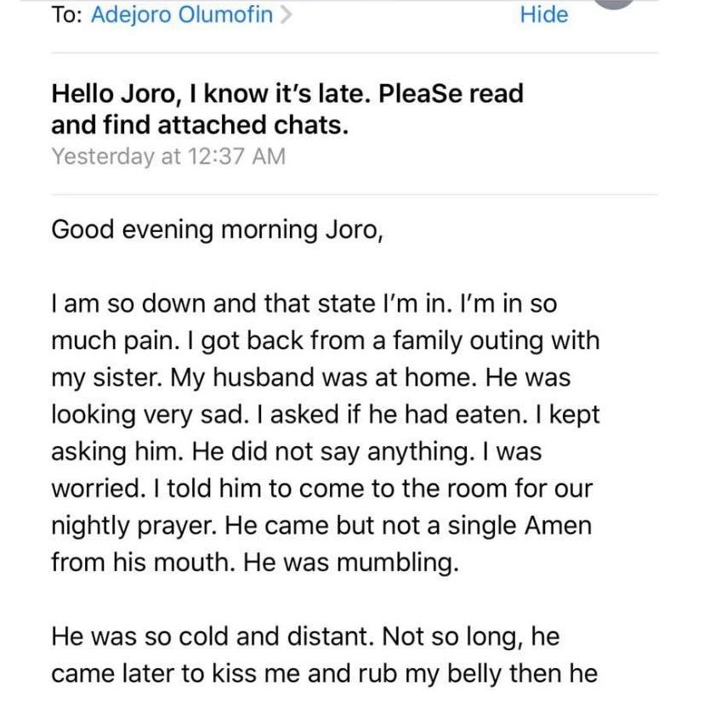
Task: Click the subject text "and find attached chats."
Action: [x=200, y=125]
